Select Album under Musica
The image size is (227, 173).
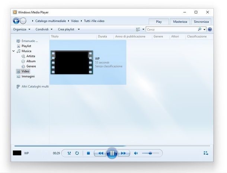point(31,61)
